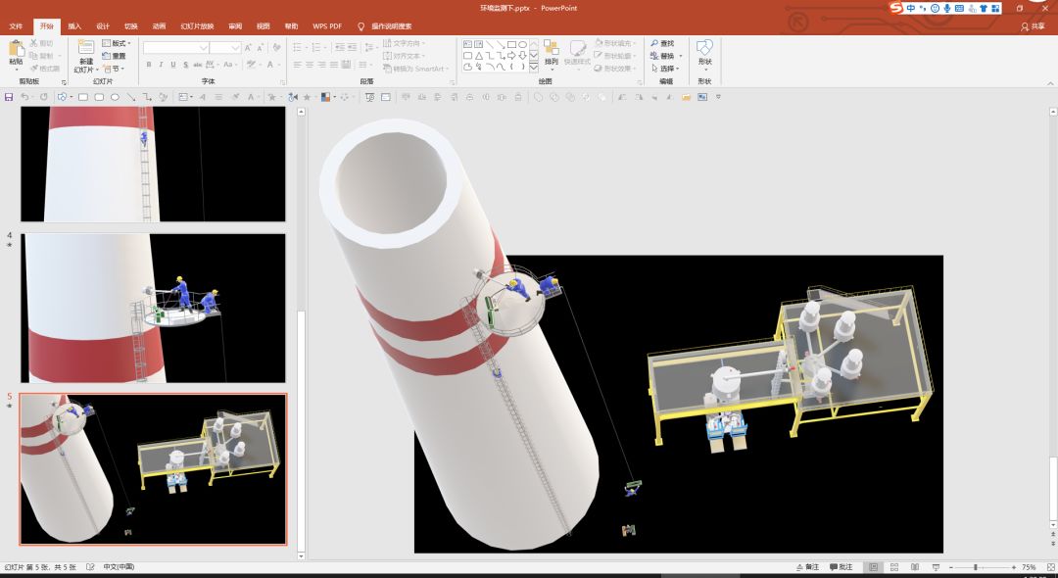1058x578 pixels.
Task: Click the rectangle shape icon in quick toolbar
Action: coord(83,97)
